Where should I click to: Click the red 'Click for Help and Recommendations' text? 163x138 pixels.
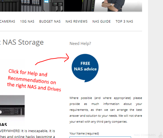(x=34, y=80)
